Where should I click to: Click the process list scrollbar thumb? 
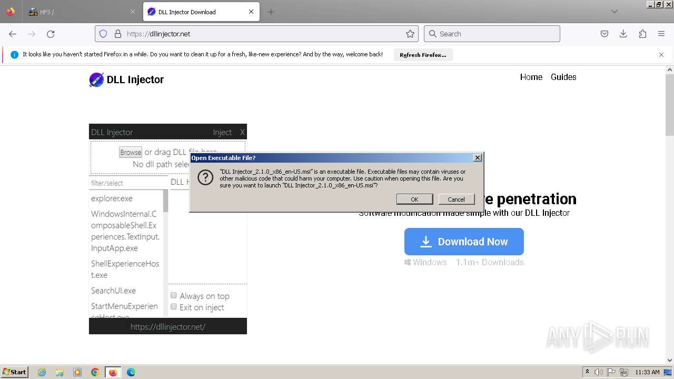(166, 201)
